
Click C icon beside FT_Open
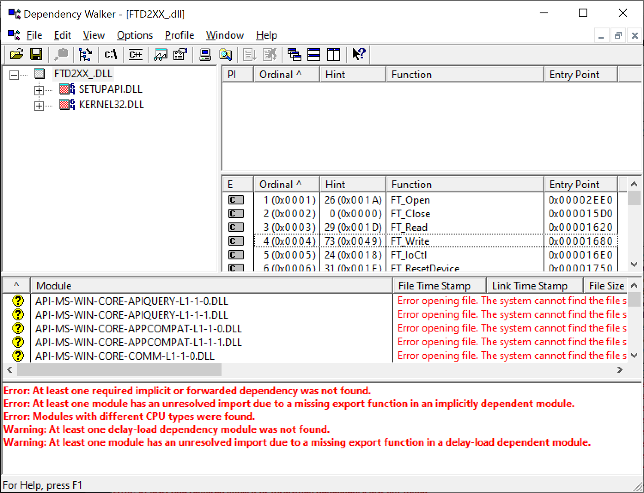pyautogui.click(x=236, y=200)
